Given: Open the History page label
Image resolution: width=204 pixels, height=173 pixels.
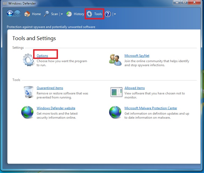Looking at the screenshot, I should click(79, 14).
